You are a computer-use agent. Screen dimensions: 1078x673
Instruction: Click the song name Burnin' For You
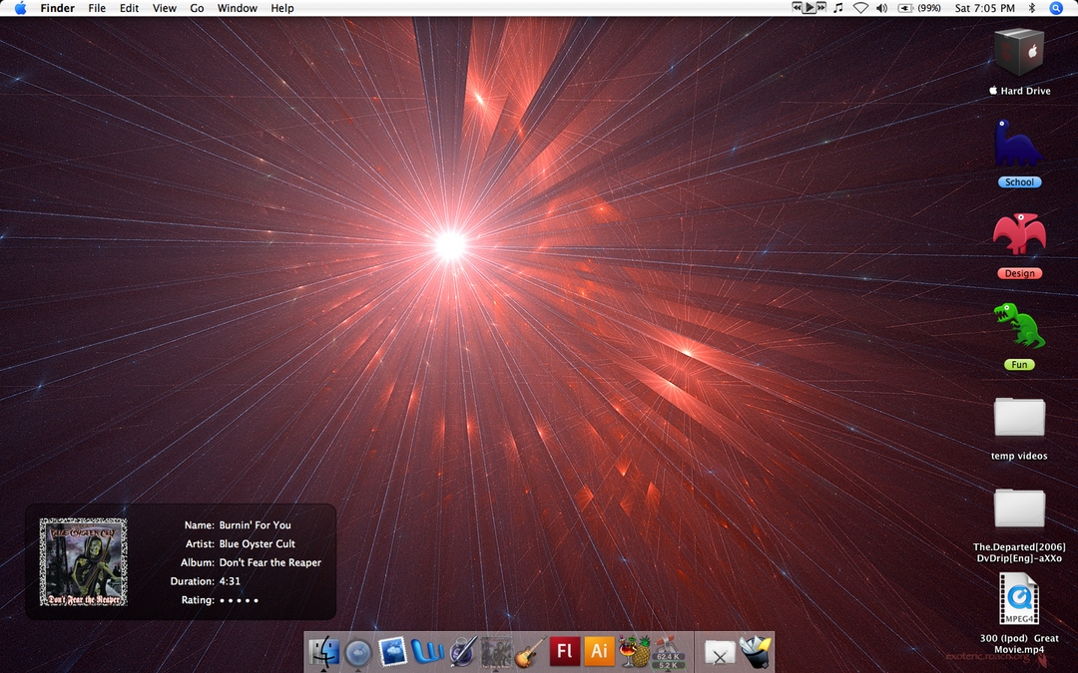coord(256,524)
